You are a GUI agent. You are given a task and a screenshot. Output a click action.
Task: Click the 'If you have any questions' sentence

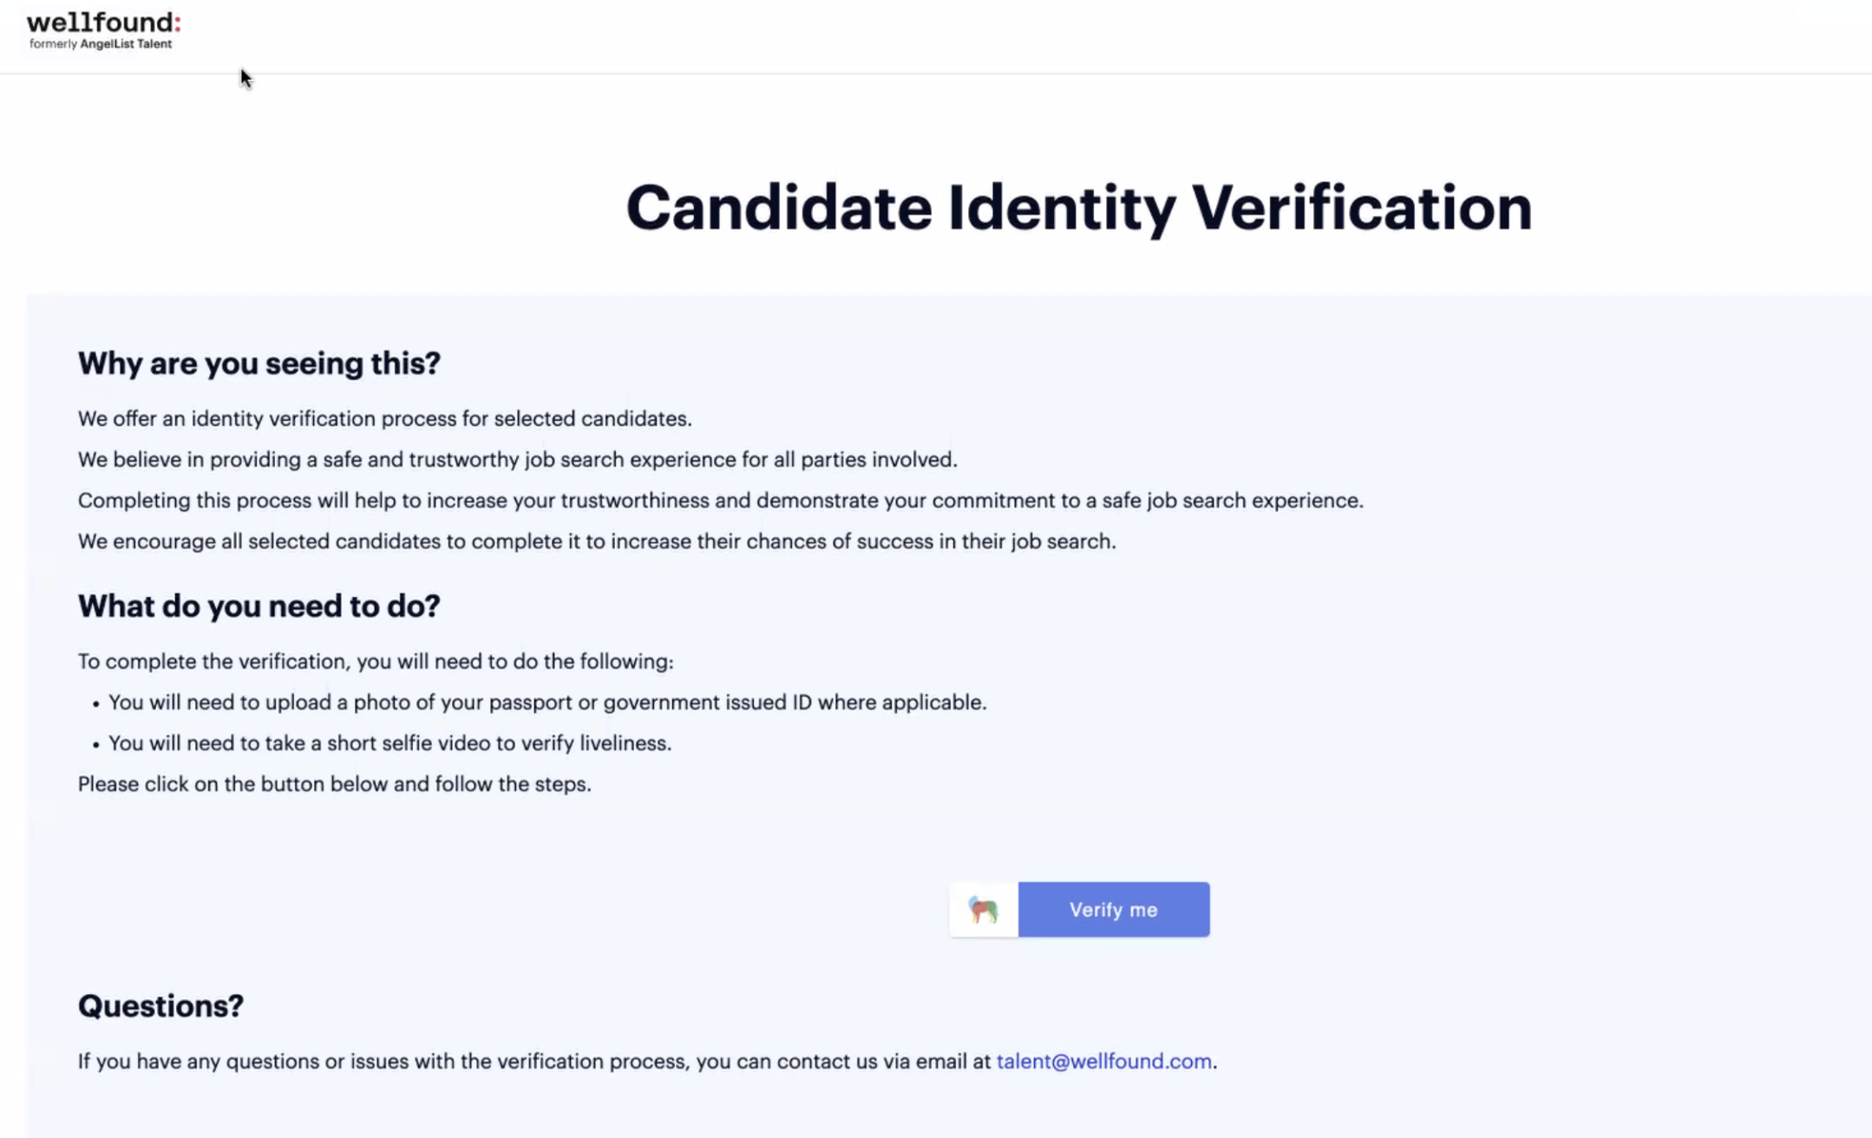[533, 1062]
